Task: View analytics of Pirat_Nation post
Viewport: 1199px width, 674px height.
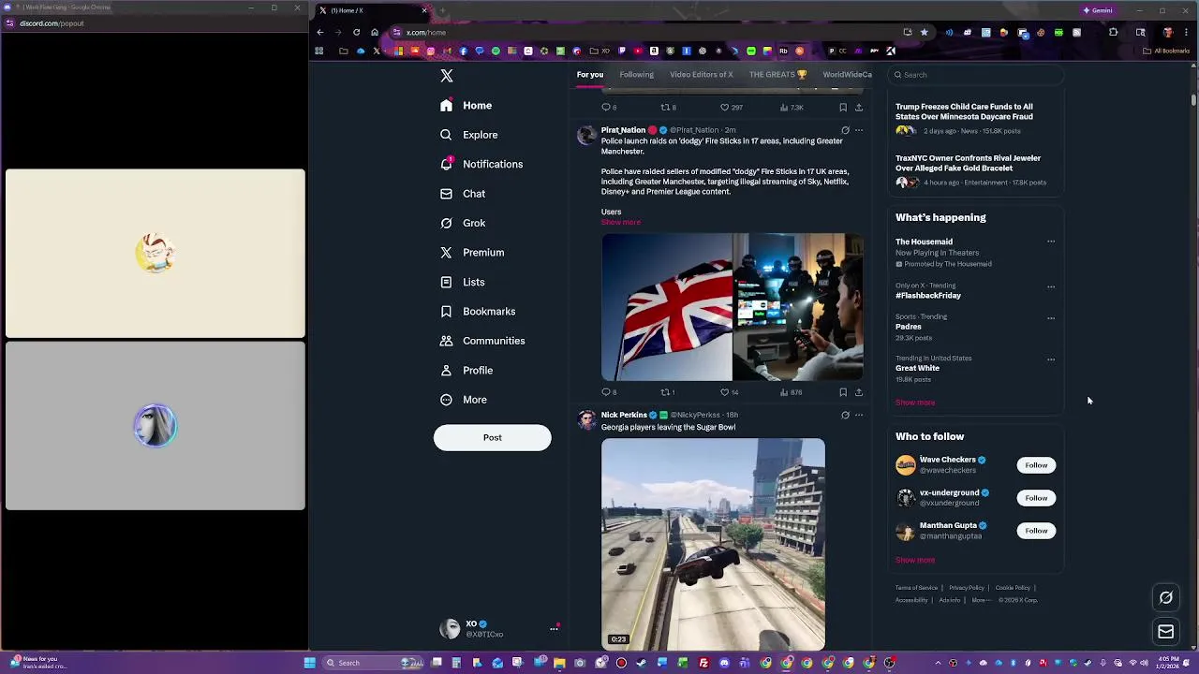Action: pyautogui.click(x=791, y=392)
